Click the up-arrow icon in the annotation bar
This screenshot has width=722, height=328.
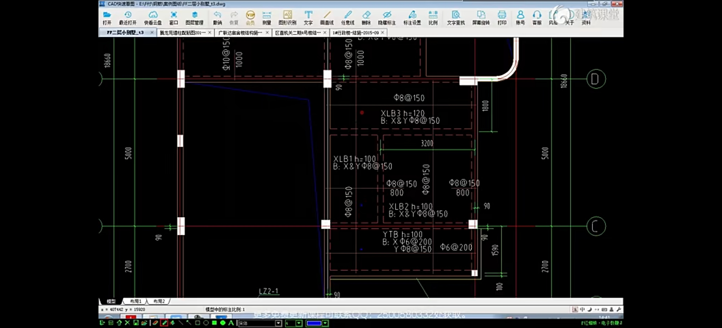(x=119, y=323)
